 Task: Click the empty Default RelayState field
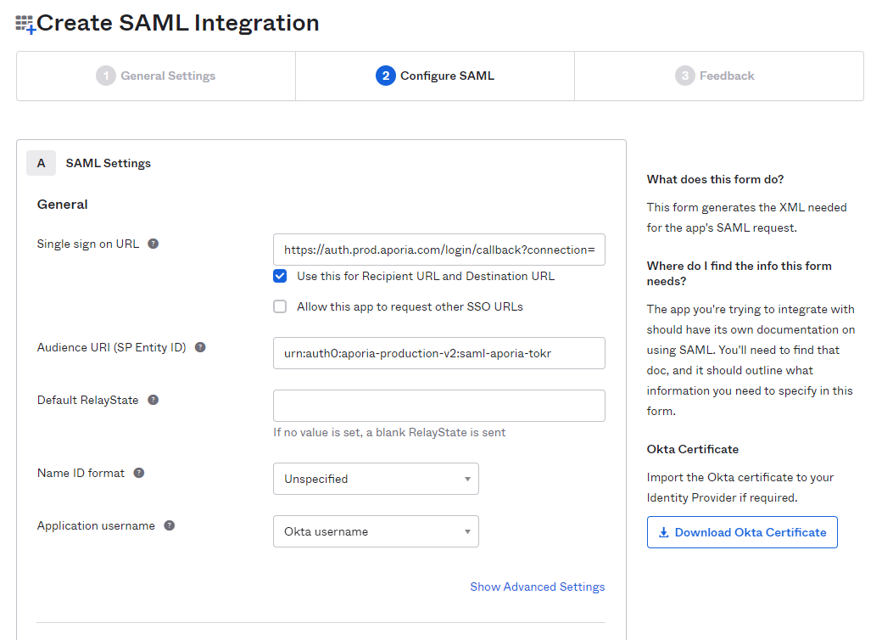click(438, 406)
